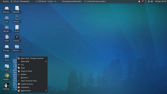Switch to TSS Saver - Conan taskbar window

[x=46, y=1]
